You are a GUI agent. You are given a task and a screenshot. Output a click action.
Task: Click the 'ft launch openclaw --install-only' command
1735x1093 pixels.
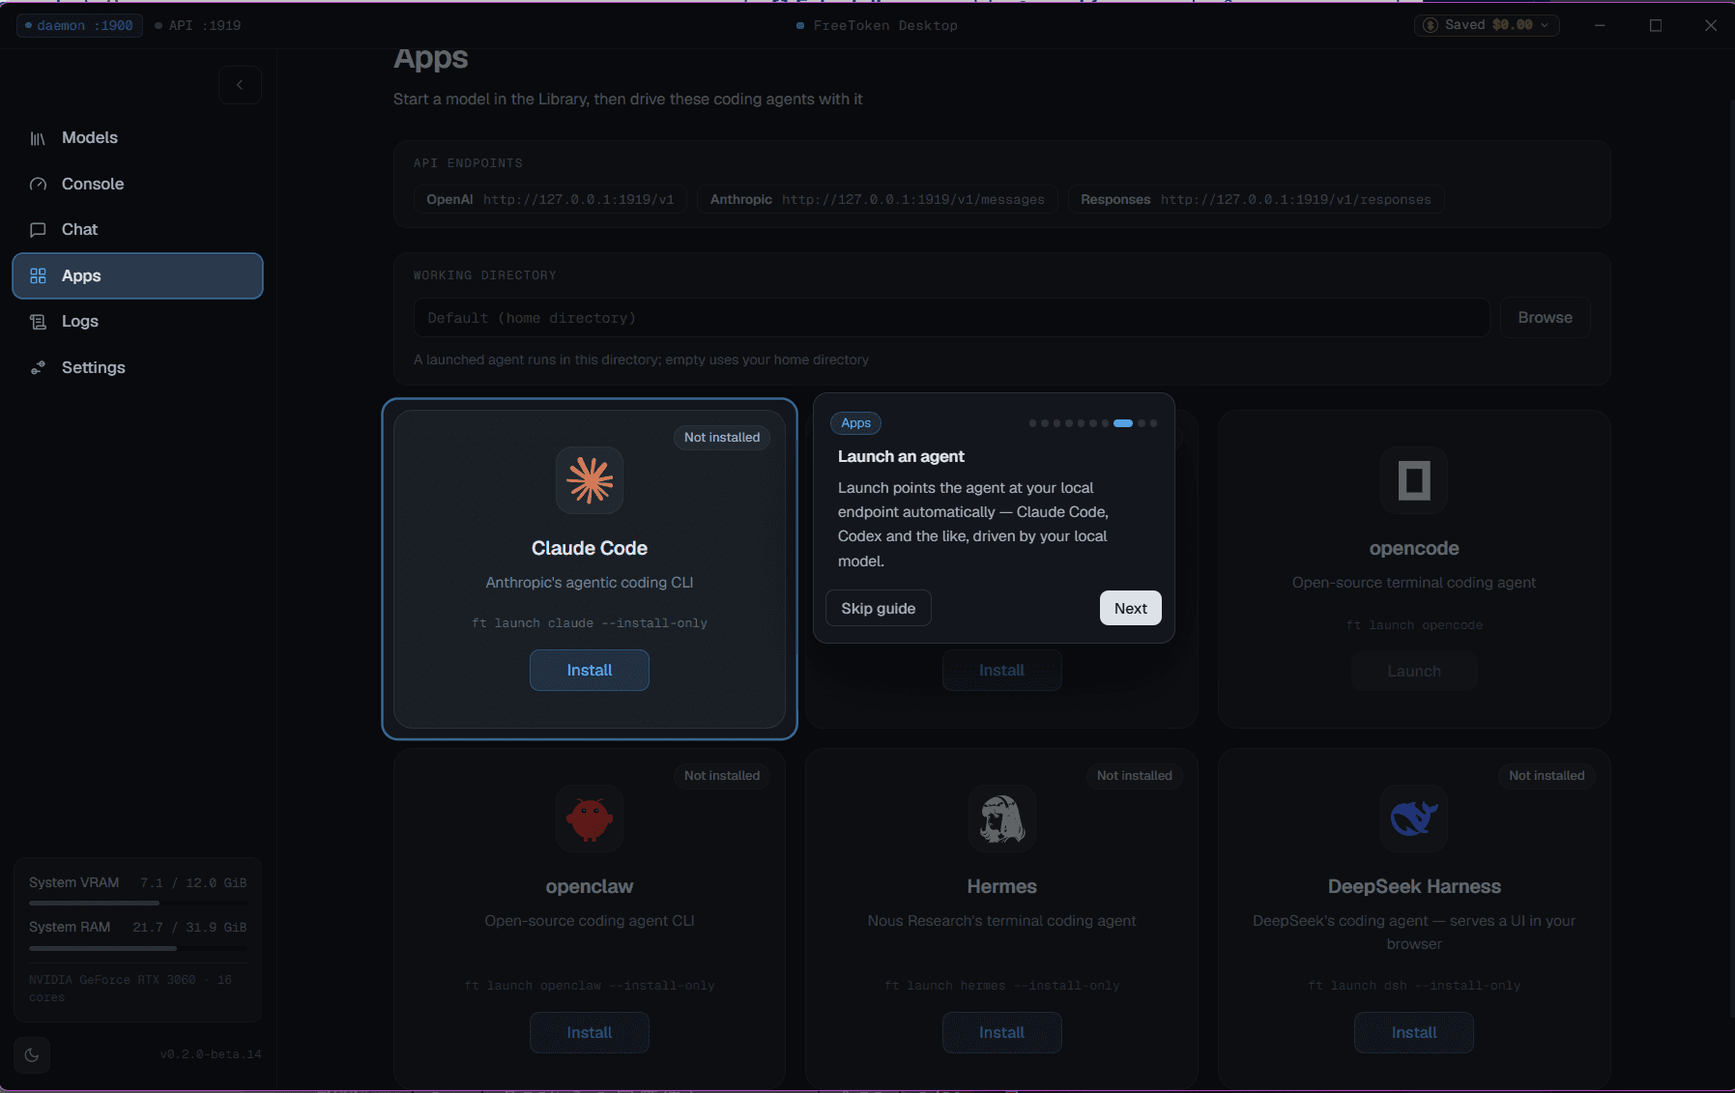[x=590, y=986]
